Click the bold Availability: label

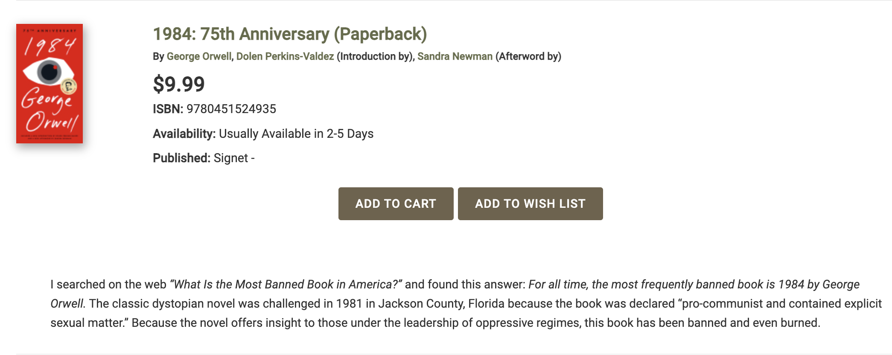[184, 134]
